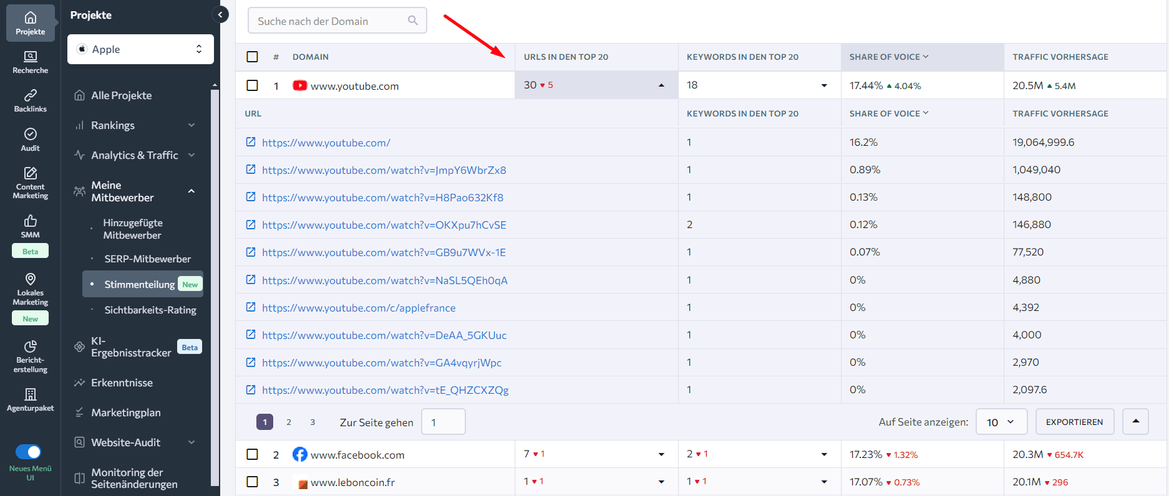The image size is (1169, 496).
Task: Open Sichtbarkeits-Rating submenu item
Action: [150, 310]
